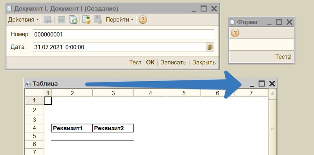Select row header 2 in Таблица
The image size is (314, 155).
34,110
